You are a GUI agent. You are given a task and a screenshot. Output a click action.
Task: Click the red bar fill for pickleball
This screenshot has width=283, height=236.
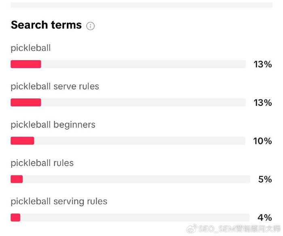click(26, 64)
